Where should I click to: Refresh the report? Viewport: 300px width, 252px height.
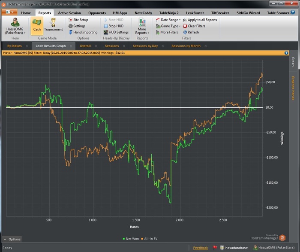[191, 32]
